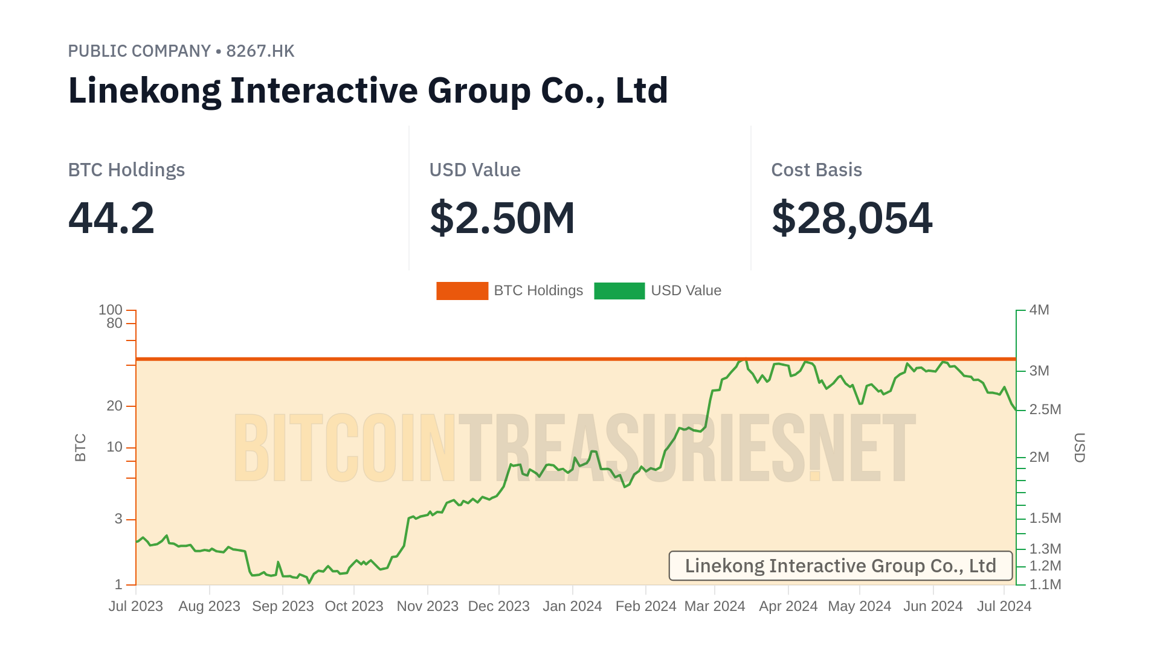This screenshot has width=1160, height=652.
Task: Click the Linekong company label box in chart
Action: tap(840, 566)
